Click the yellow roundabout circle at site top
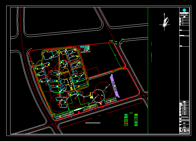This screenshot has width=196, height=141. pyautogui.click(x=59, y=52)
